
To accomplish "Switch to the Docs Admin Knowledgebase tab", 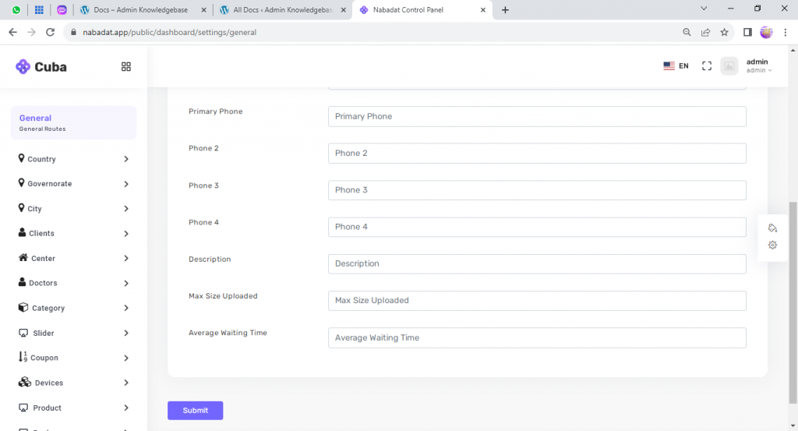I will pyautogui.click(x=140, y=10).
